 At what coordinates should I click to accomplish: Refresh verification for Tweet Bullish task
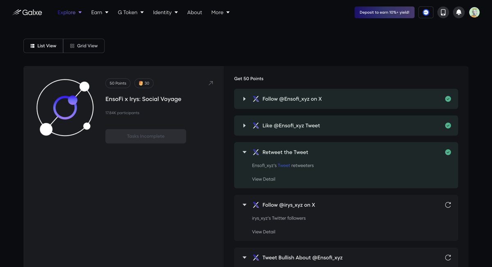tap(448, 258)
